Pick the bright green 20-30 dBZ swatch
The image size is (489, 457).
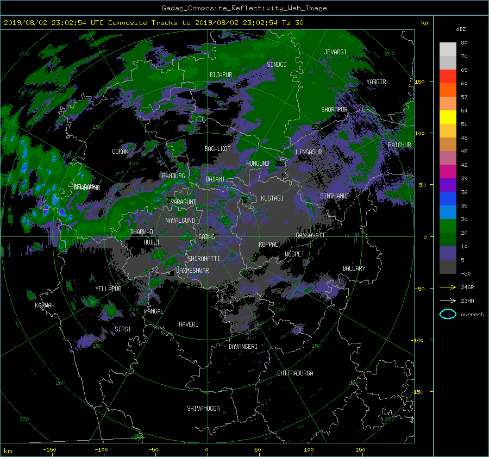[x=448, y=226]
